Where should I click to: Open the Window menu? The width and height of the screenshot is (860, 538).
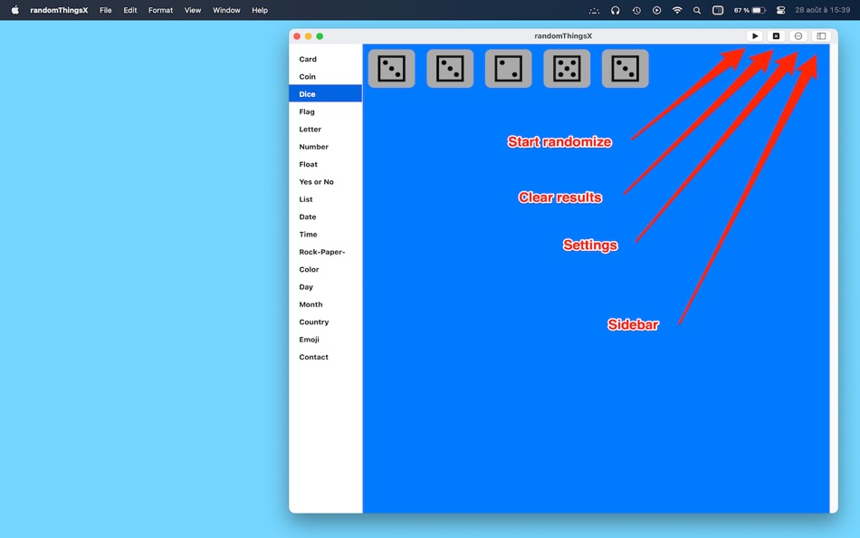coord(226,10)
